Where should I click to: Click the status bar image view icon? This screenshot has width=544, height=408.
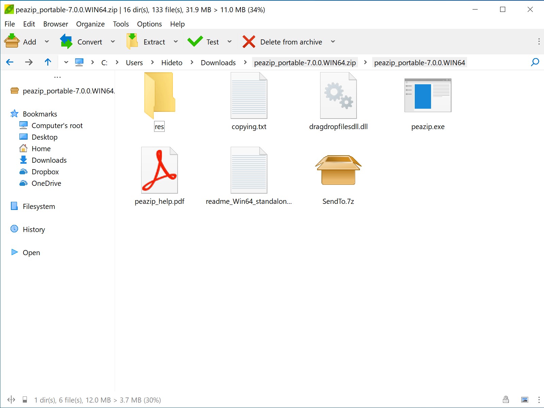(x=525, y=400)
